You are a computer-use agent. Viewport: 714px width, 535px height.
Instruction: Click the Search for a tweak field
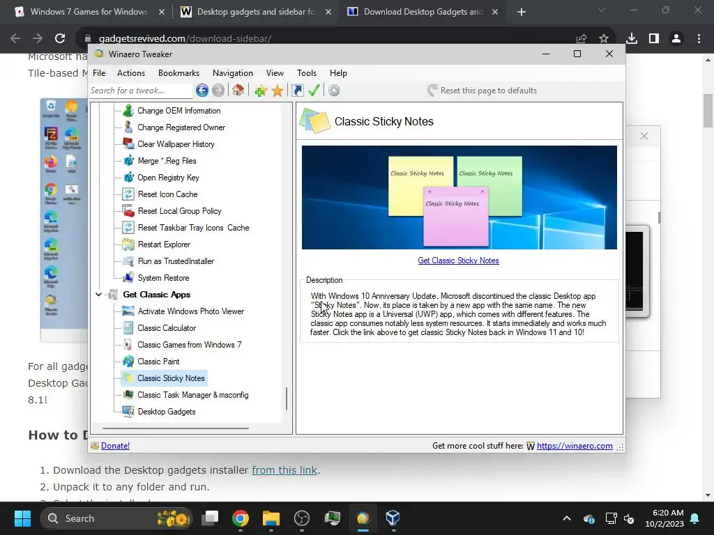tap(141, 91)
